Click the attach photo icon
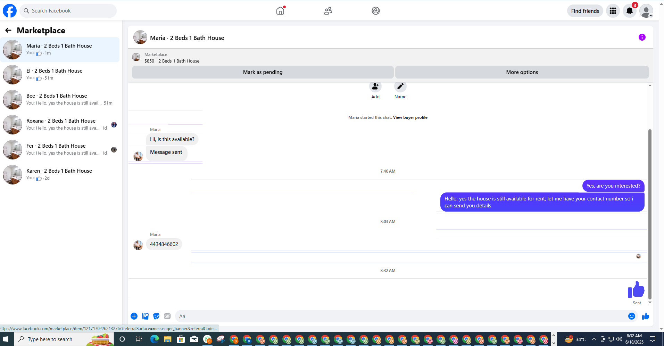Image resolution: width=664 pixels, height=346 pixels. coord(146,316)
